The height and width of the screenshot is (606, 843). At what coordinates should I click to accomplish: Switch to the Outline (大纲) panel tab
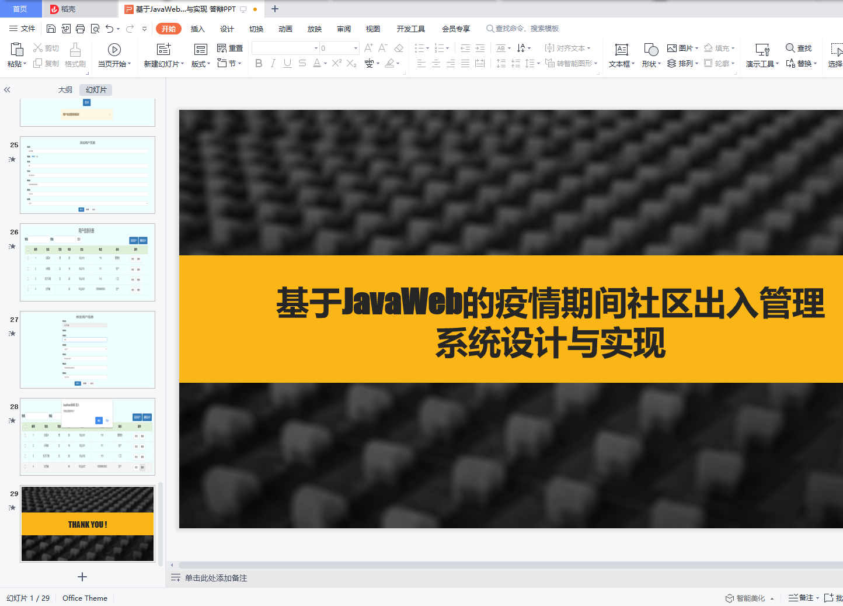pos(65,90)
